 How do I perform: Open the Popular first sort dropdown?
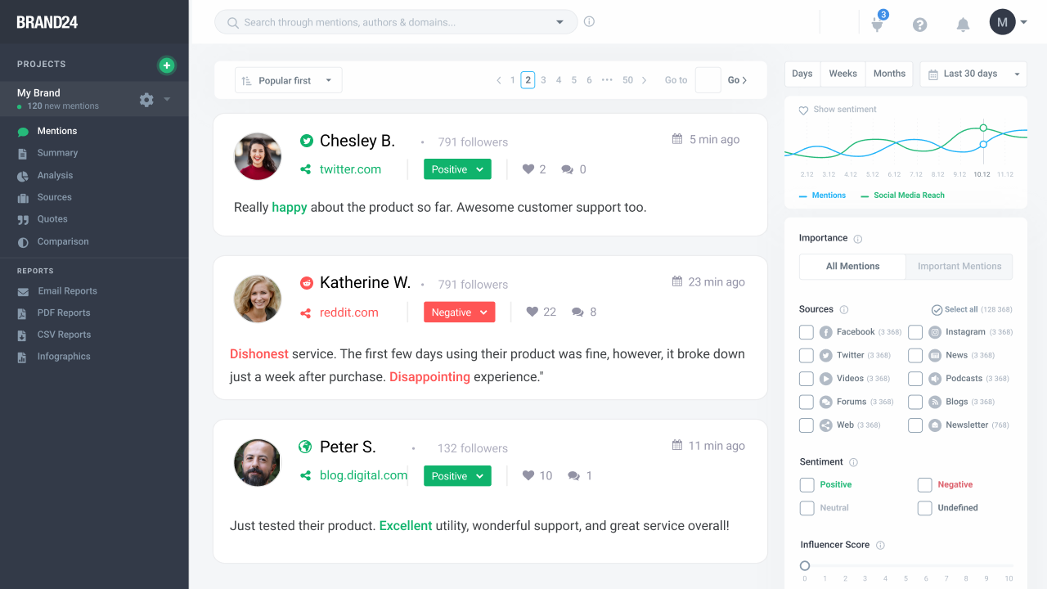tap(288, 80)
